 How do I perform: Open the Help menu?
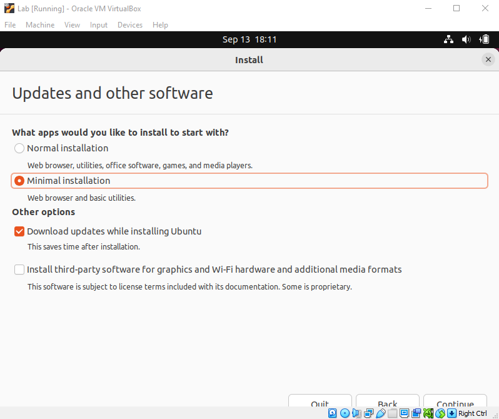[x=160, y=25]
